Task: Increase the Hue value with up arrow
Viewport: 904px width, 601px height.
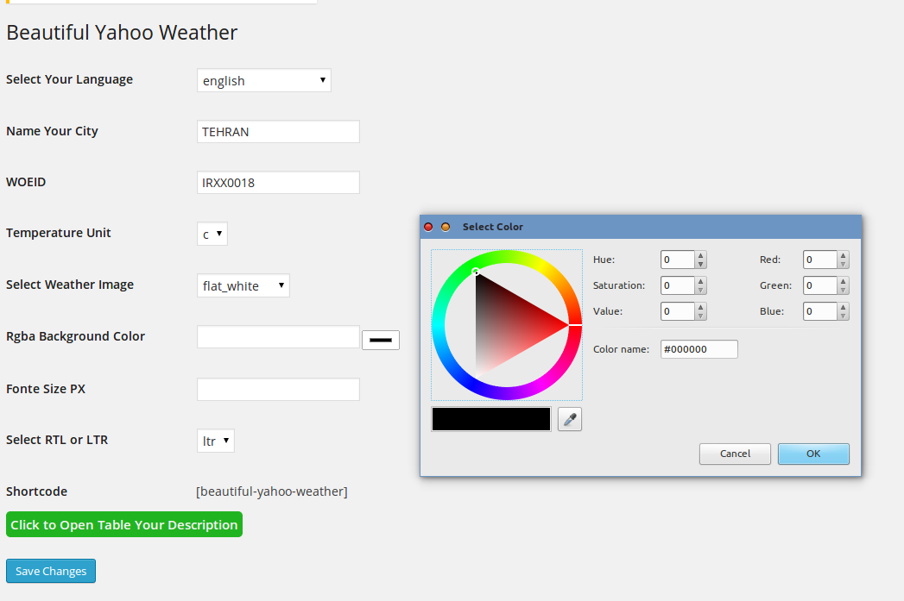Action: [x=701, y=255]
